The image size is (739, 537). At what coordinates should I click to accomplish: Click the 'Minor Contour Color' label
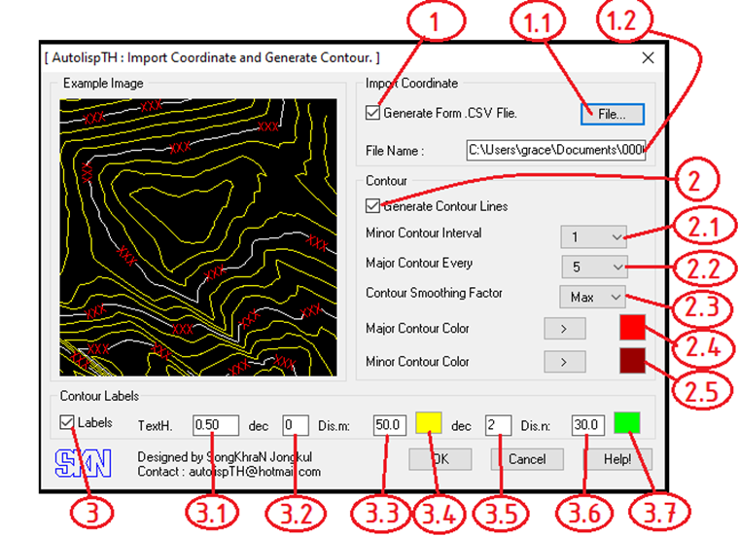(x=417, y=362)
